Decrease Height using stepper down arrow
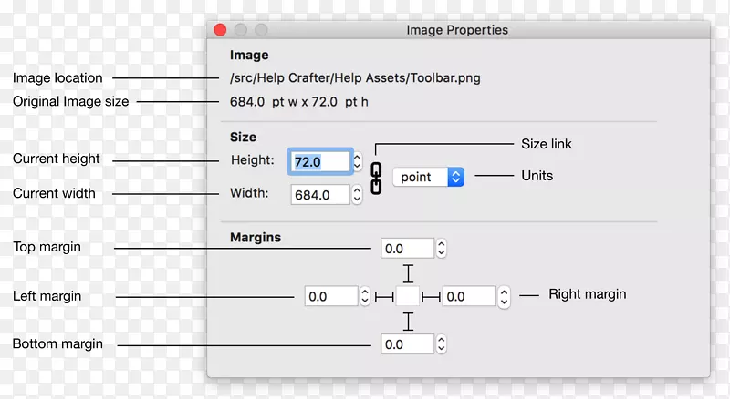This screenshot has height=399, width=730. 357,166
